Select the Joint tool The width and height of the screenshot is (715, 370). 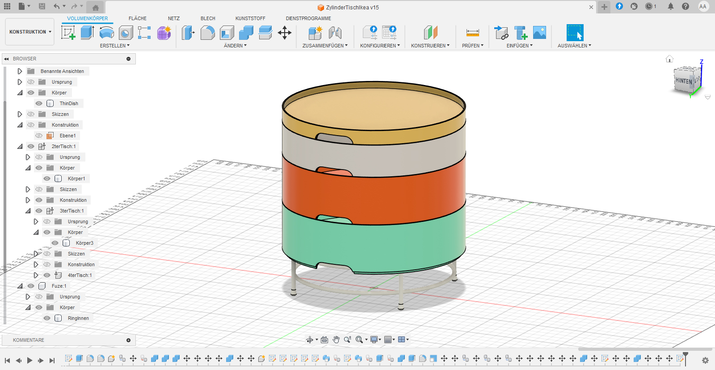pos(335,33)
